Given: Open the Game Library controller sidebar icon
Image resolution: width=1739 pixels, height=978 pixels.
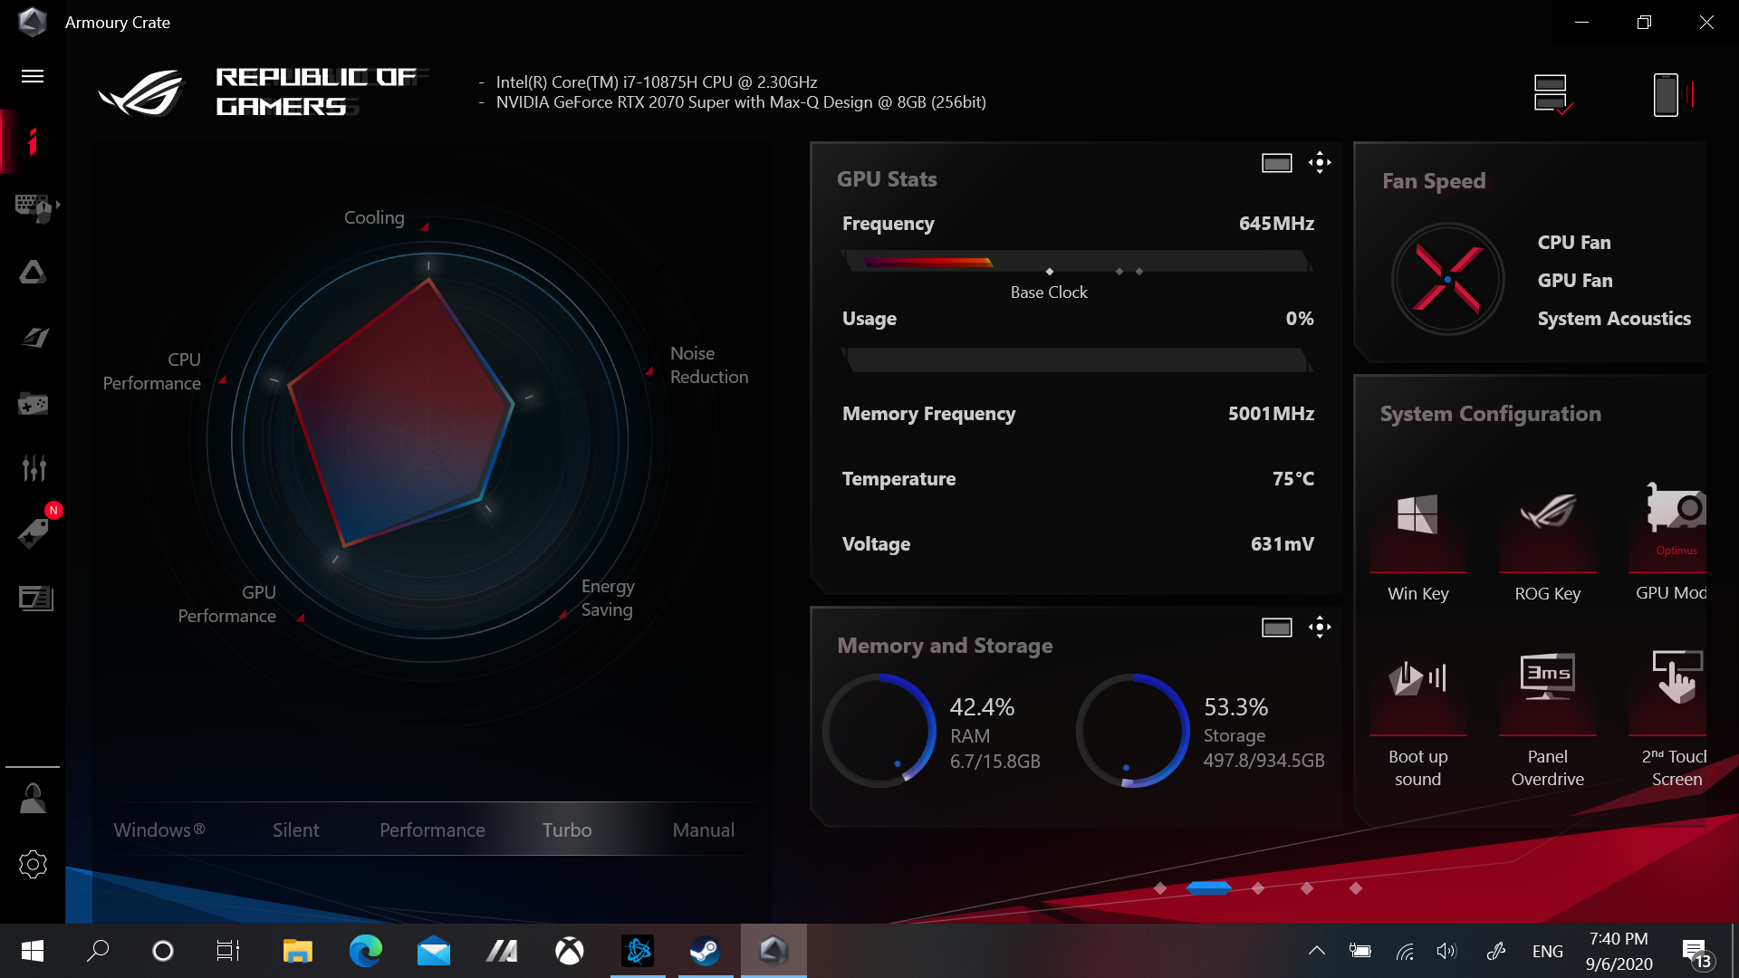Looking at the screenshot, I should [33, 403].
